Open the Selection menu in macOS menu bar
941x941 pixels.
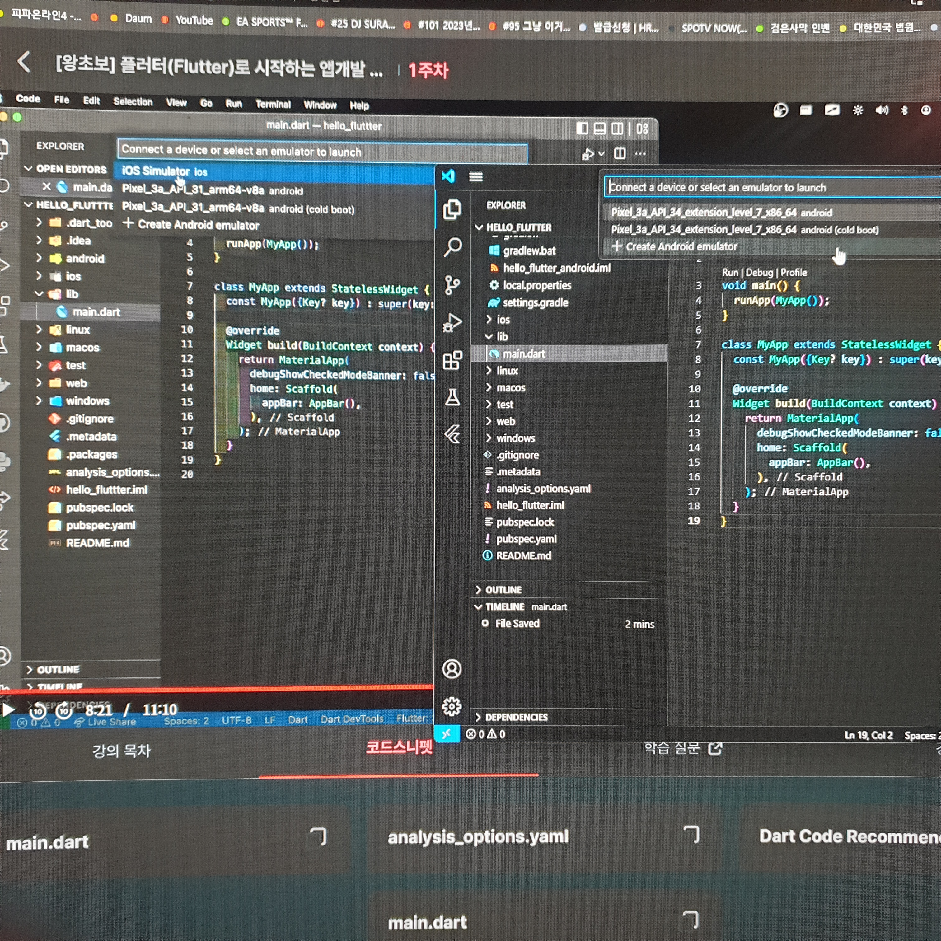point(133,101)
